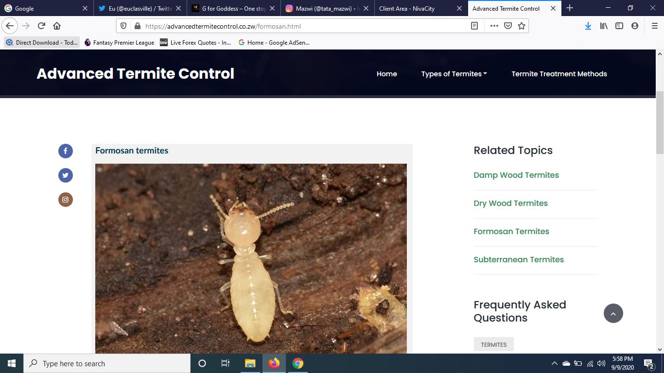The height and width of the screenshot is (373, 664).
Task: Bookmark this page with star icon
Action: [x=522, y=26]
